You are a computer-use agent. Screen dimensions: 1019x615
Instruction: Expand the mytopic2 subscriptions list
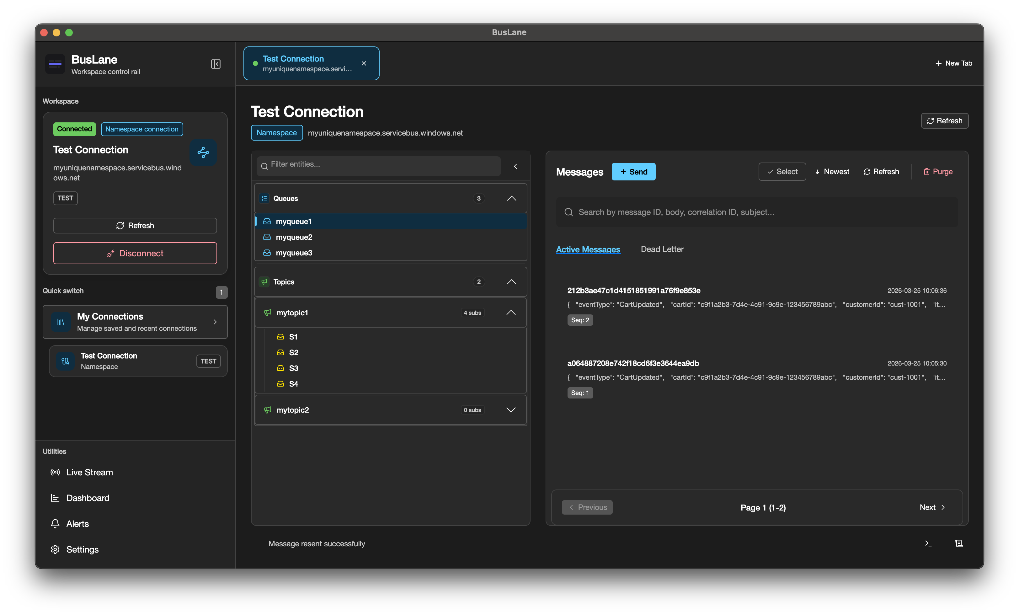[x=511, y=410]
